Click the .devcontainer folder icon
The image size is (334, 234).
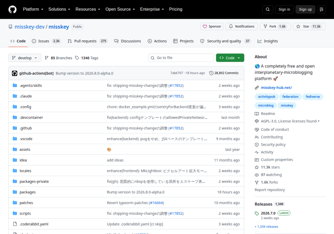click(15, 117)
